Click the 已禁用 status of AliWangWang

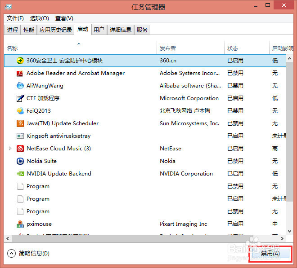pyautogui.click(x=235, y=86)
